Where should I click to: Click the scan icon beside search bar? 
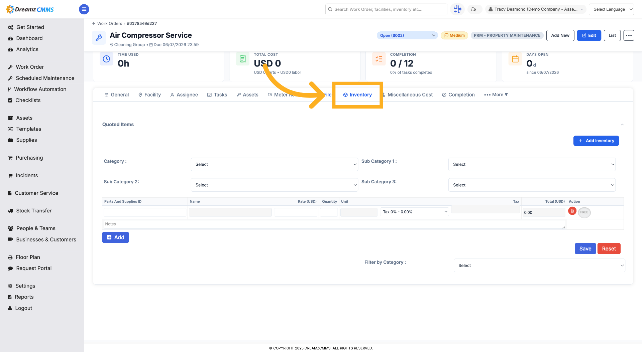pos(457,9)
